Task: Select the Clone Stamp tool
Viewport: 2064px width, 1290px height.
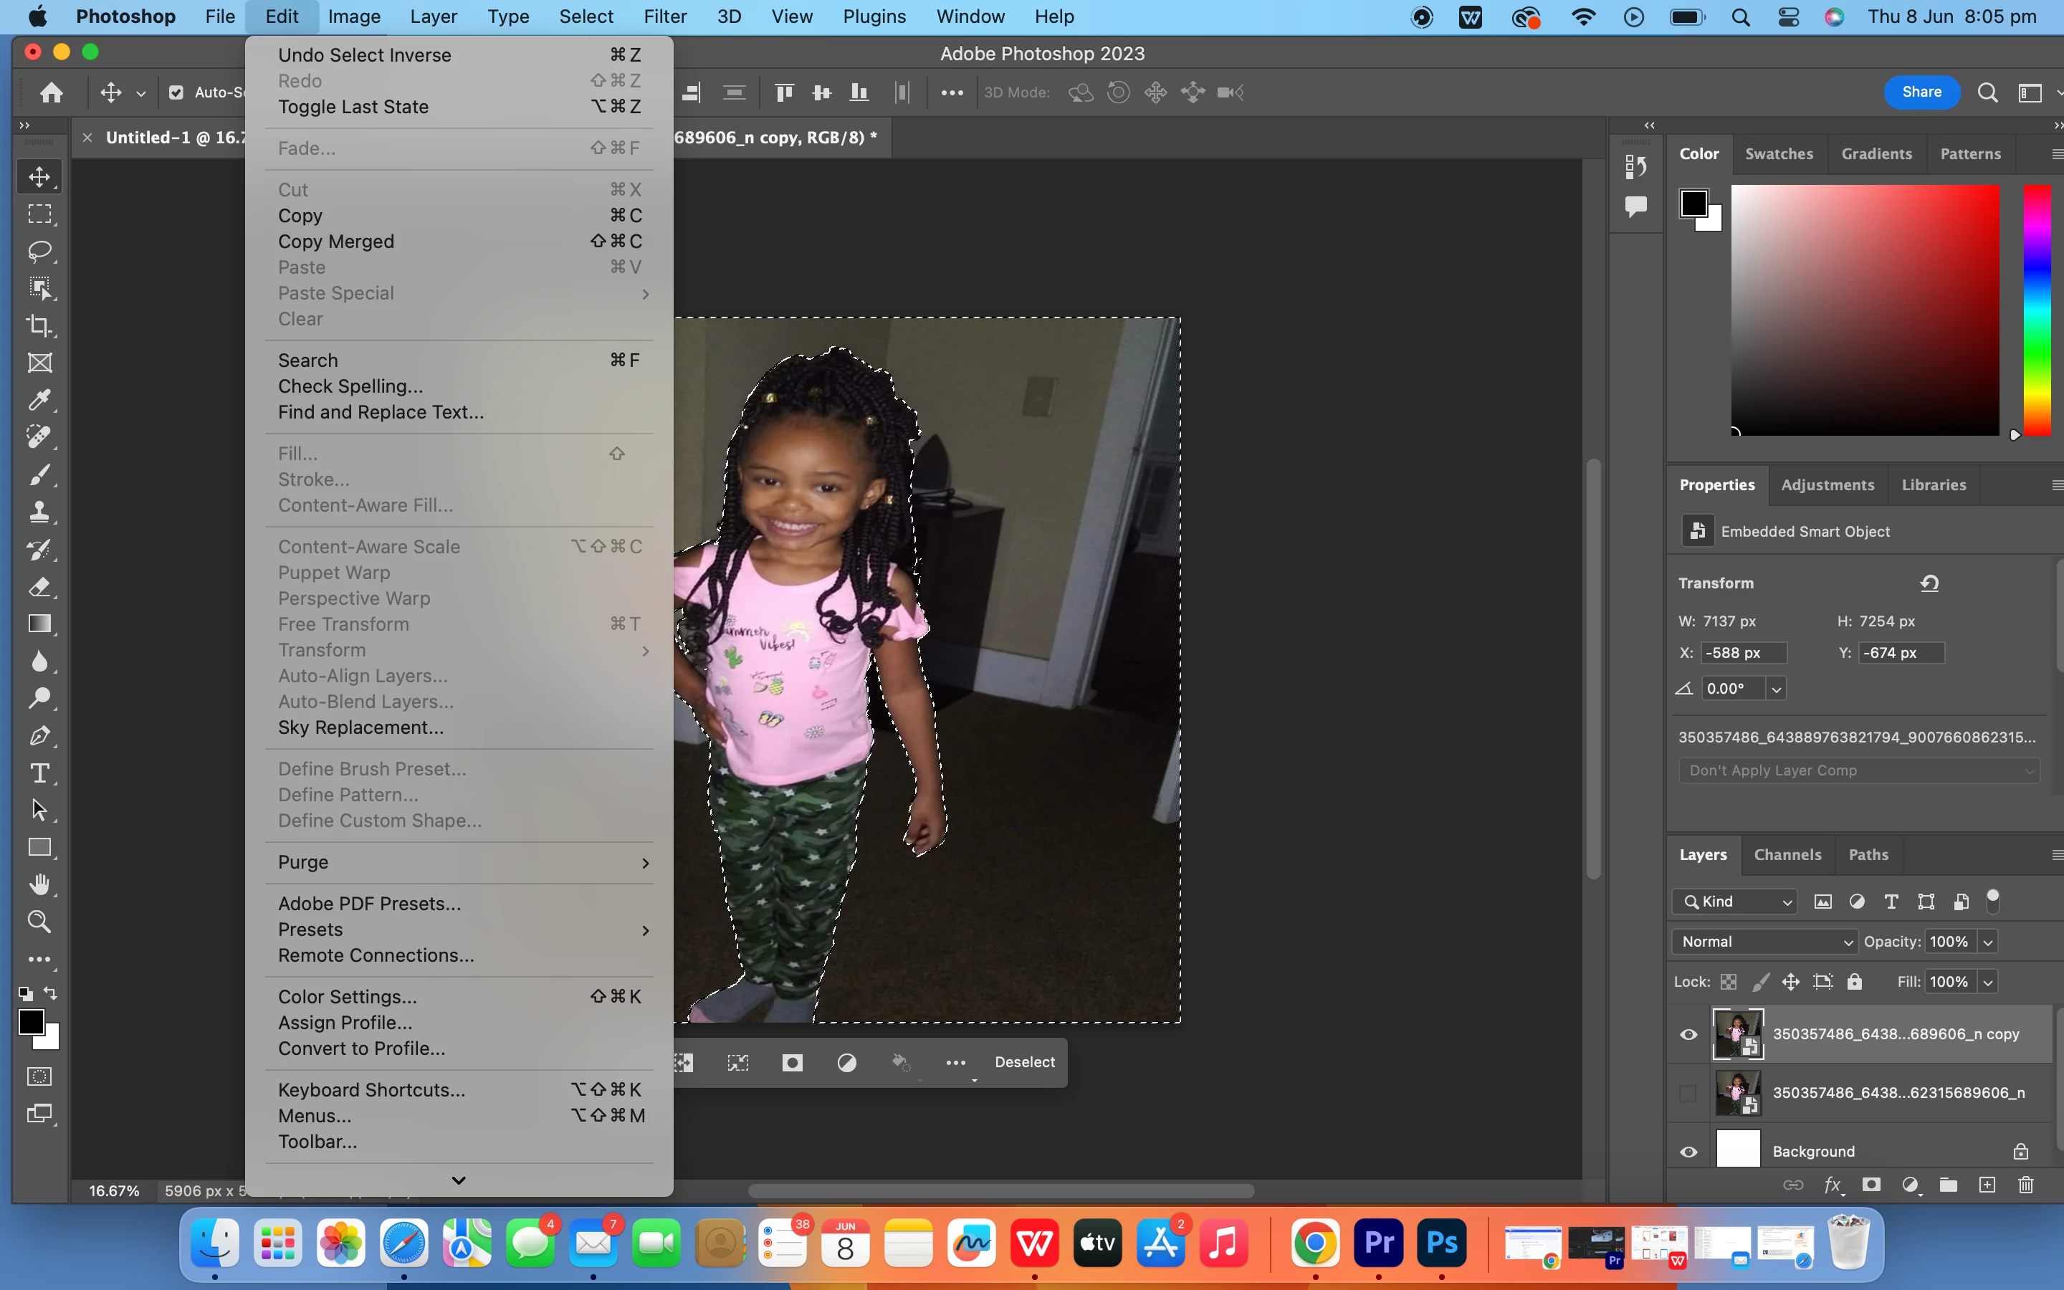Action: 39,512
